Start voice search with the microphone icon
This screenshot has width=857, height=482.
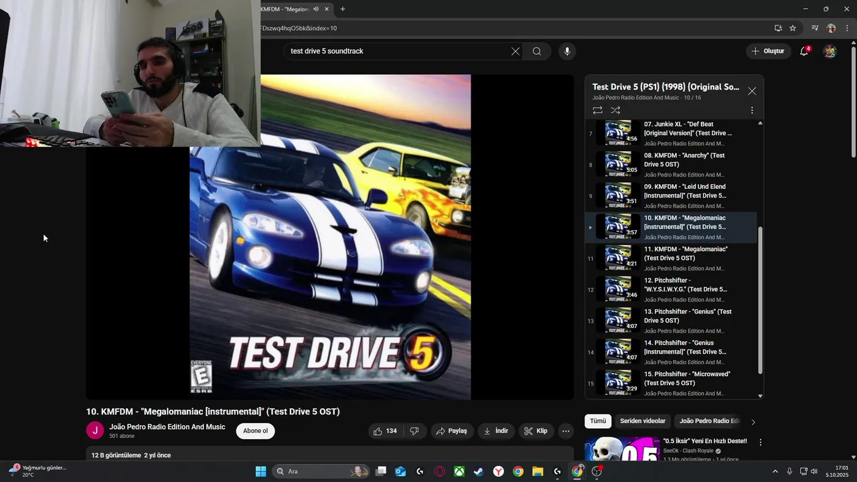tap(567, 52)
